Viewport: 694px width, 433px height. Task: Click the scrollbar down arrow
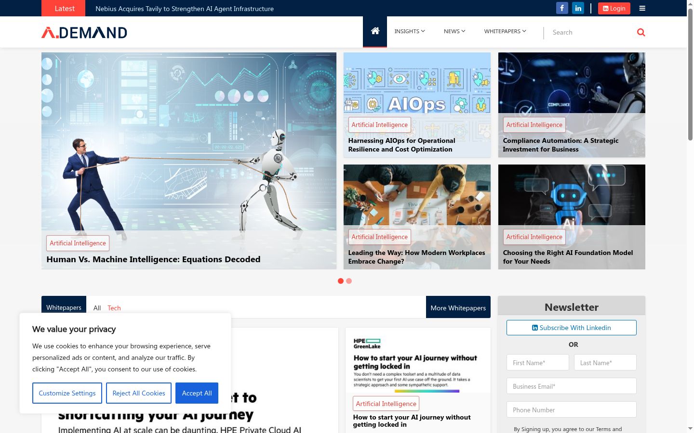pos(690,428)
